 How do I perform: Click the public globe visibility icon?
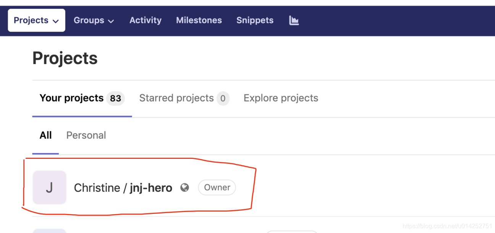pos(185,187)
